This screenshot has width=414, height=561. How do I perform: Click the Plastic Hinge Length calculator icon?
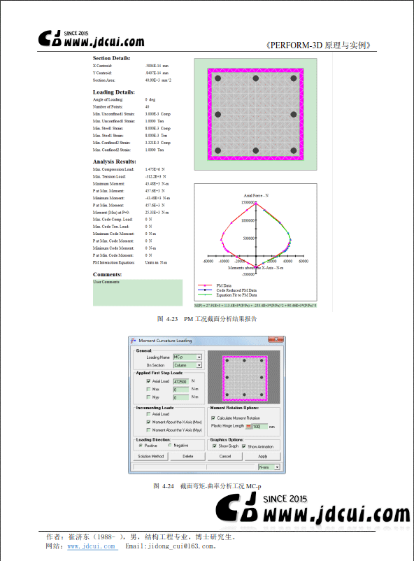tap(248, 427)
